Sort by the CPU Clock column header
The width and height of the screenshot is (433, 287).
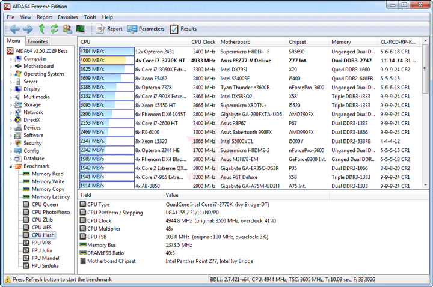pyautogui.click(x=203, y=42)
